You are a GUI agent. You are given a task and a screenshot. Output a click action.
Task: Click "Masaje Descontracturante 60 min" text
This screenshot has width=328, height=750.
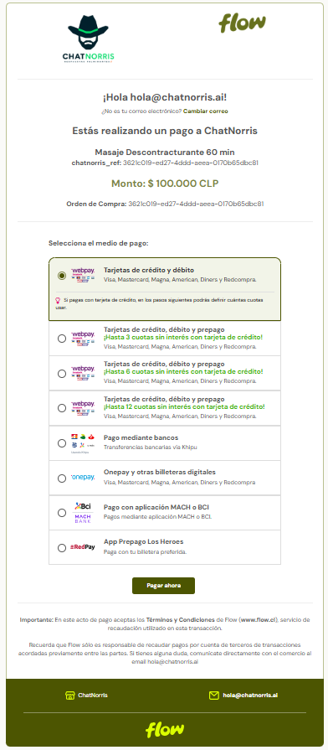pos(165,153)
